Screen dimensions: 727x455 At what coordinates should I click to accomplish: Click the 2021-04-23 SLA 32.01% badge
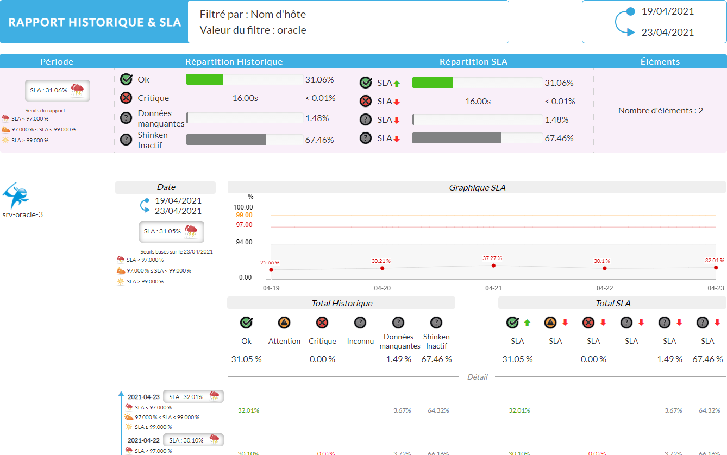coord(193,396)
